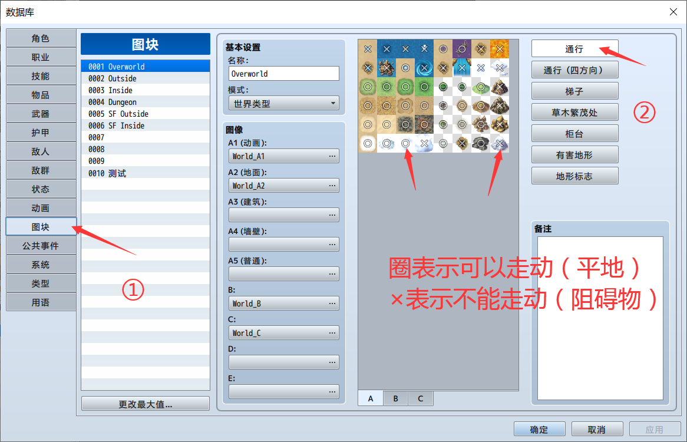
Task: Open the 动画 database tab
Action: (x=41, y=207)
